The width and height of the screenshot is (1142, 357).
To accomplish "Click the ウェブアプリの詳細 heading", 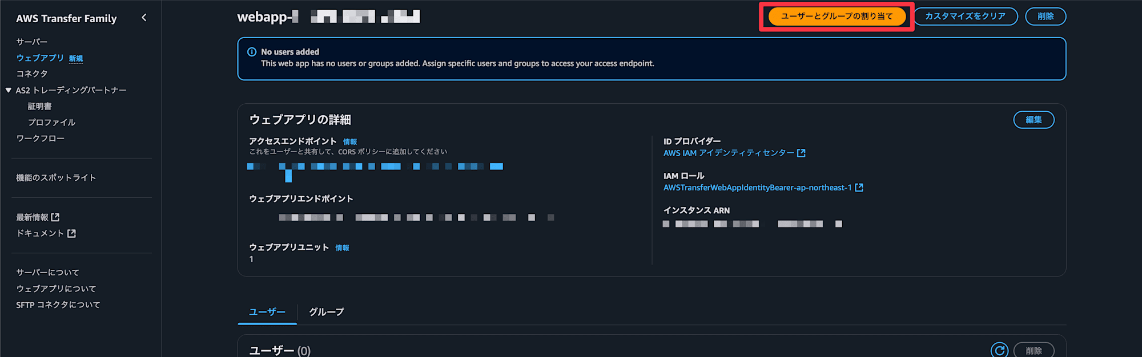I will point(300,120).
